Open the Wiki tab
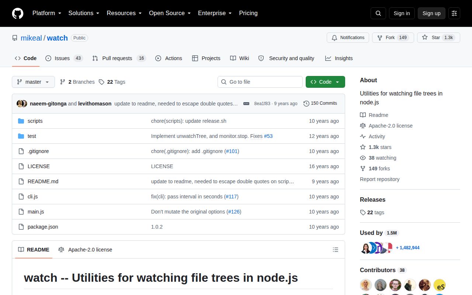Image resolution: width=472 pixels, height=295 pixels. pos(240,58)
